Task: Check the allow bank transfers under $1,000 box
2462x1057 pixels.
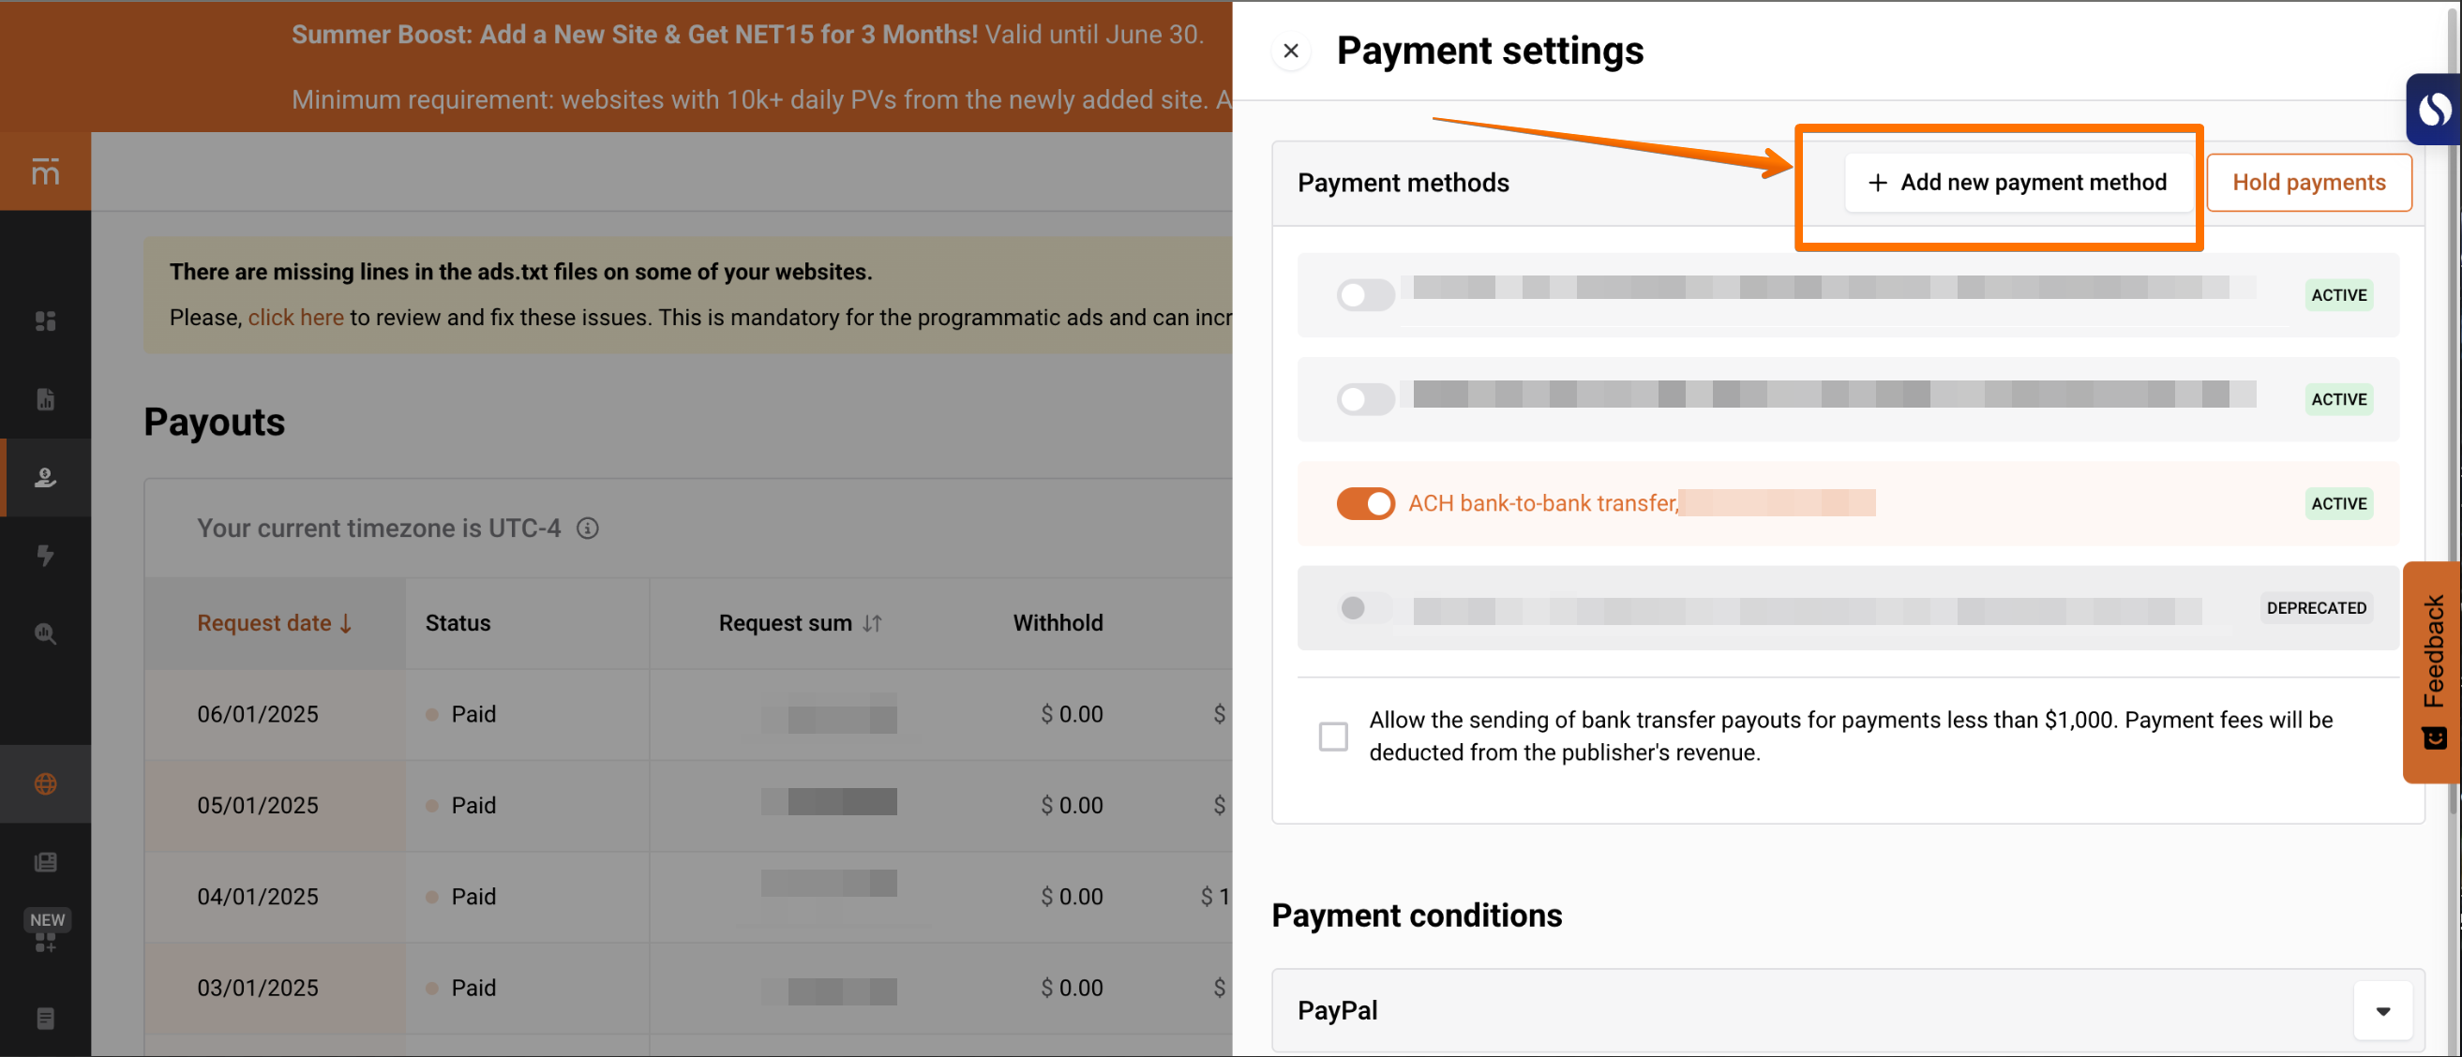Action: pyautogui.click(x=1332, y=737)
